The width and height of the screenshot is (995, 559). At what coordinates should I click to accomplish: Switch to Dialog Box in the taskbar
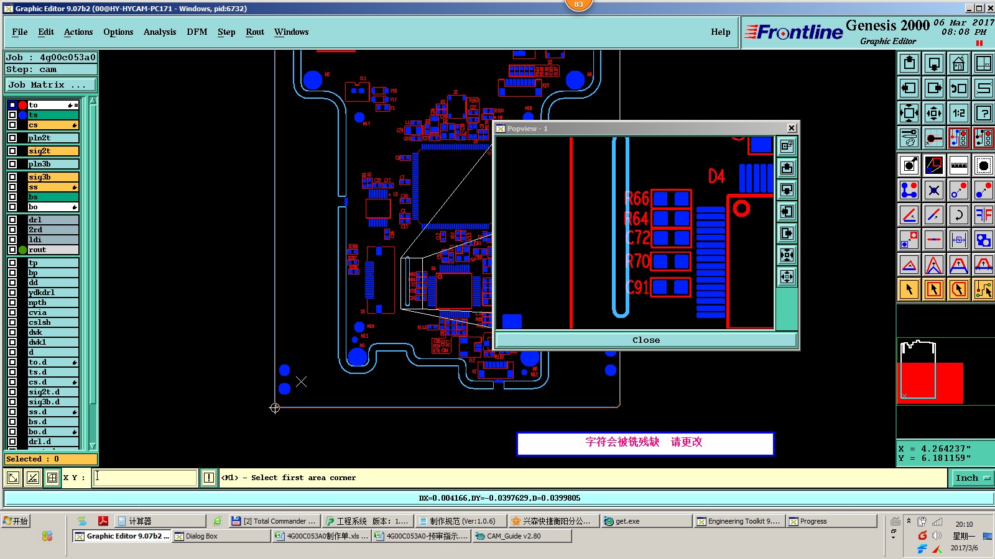(x=221, y=536)
